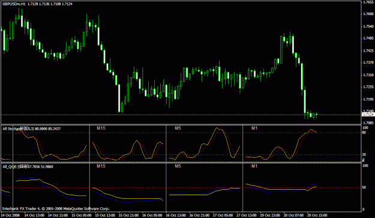Image resolution: width=375 pixels, height=218 pixels.
Task: Click the 1.7600 price axis label
Action: pos(368,14)
